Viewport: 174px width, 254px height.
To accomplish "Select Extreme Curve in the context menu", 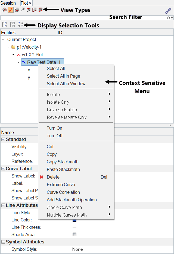I will click(x=61, y=185).
